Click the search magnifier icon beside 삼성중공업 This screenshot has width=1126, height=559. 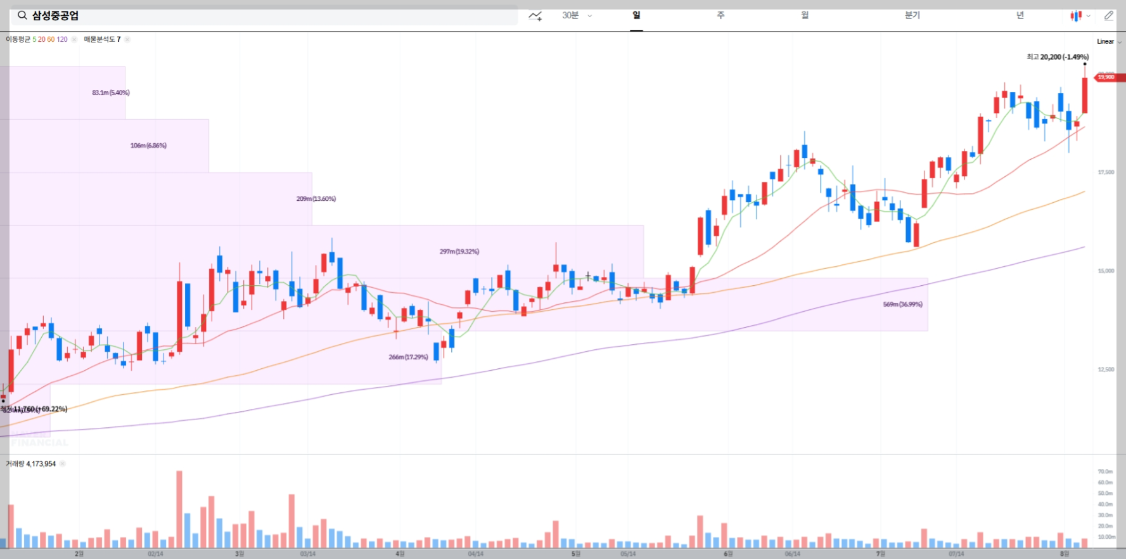[22, 15]
